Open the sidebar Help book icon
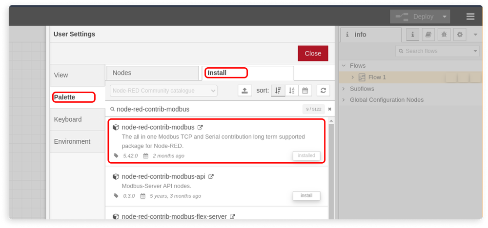The width and height of the screenshot is (488, 228). point(428,35)
